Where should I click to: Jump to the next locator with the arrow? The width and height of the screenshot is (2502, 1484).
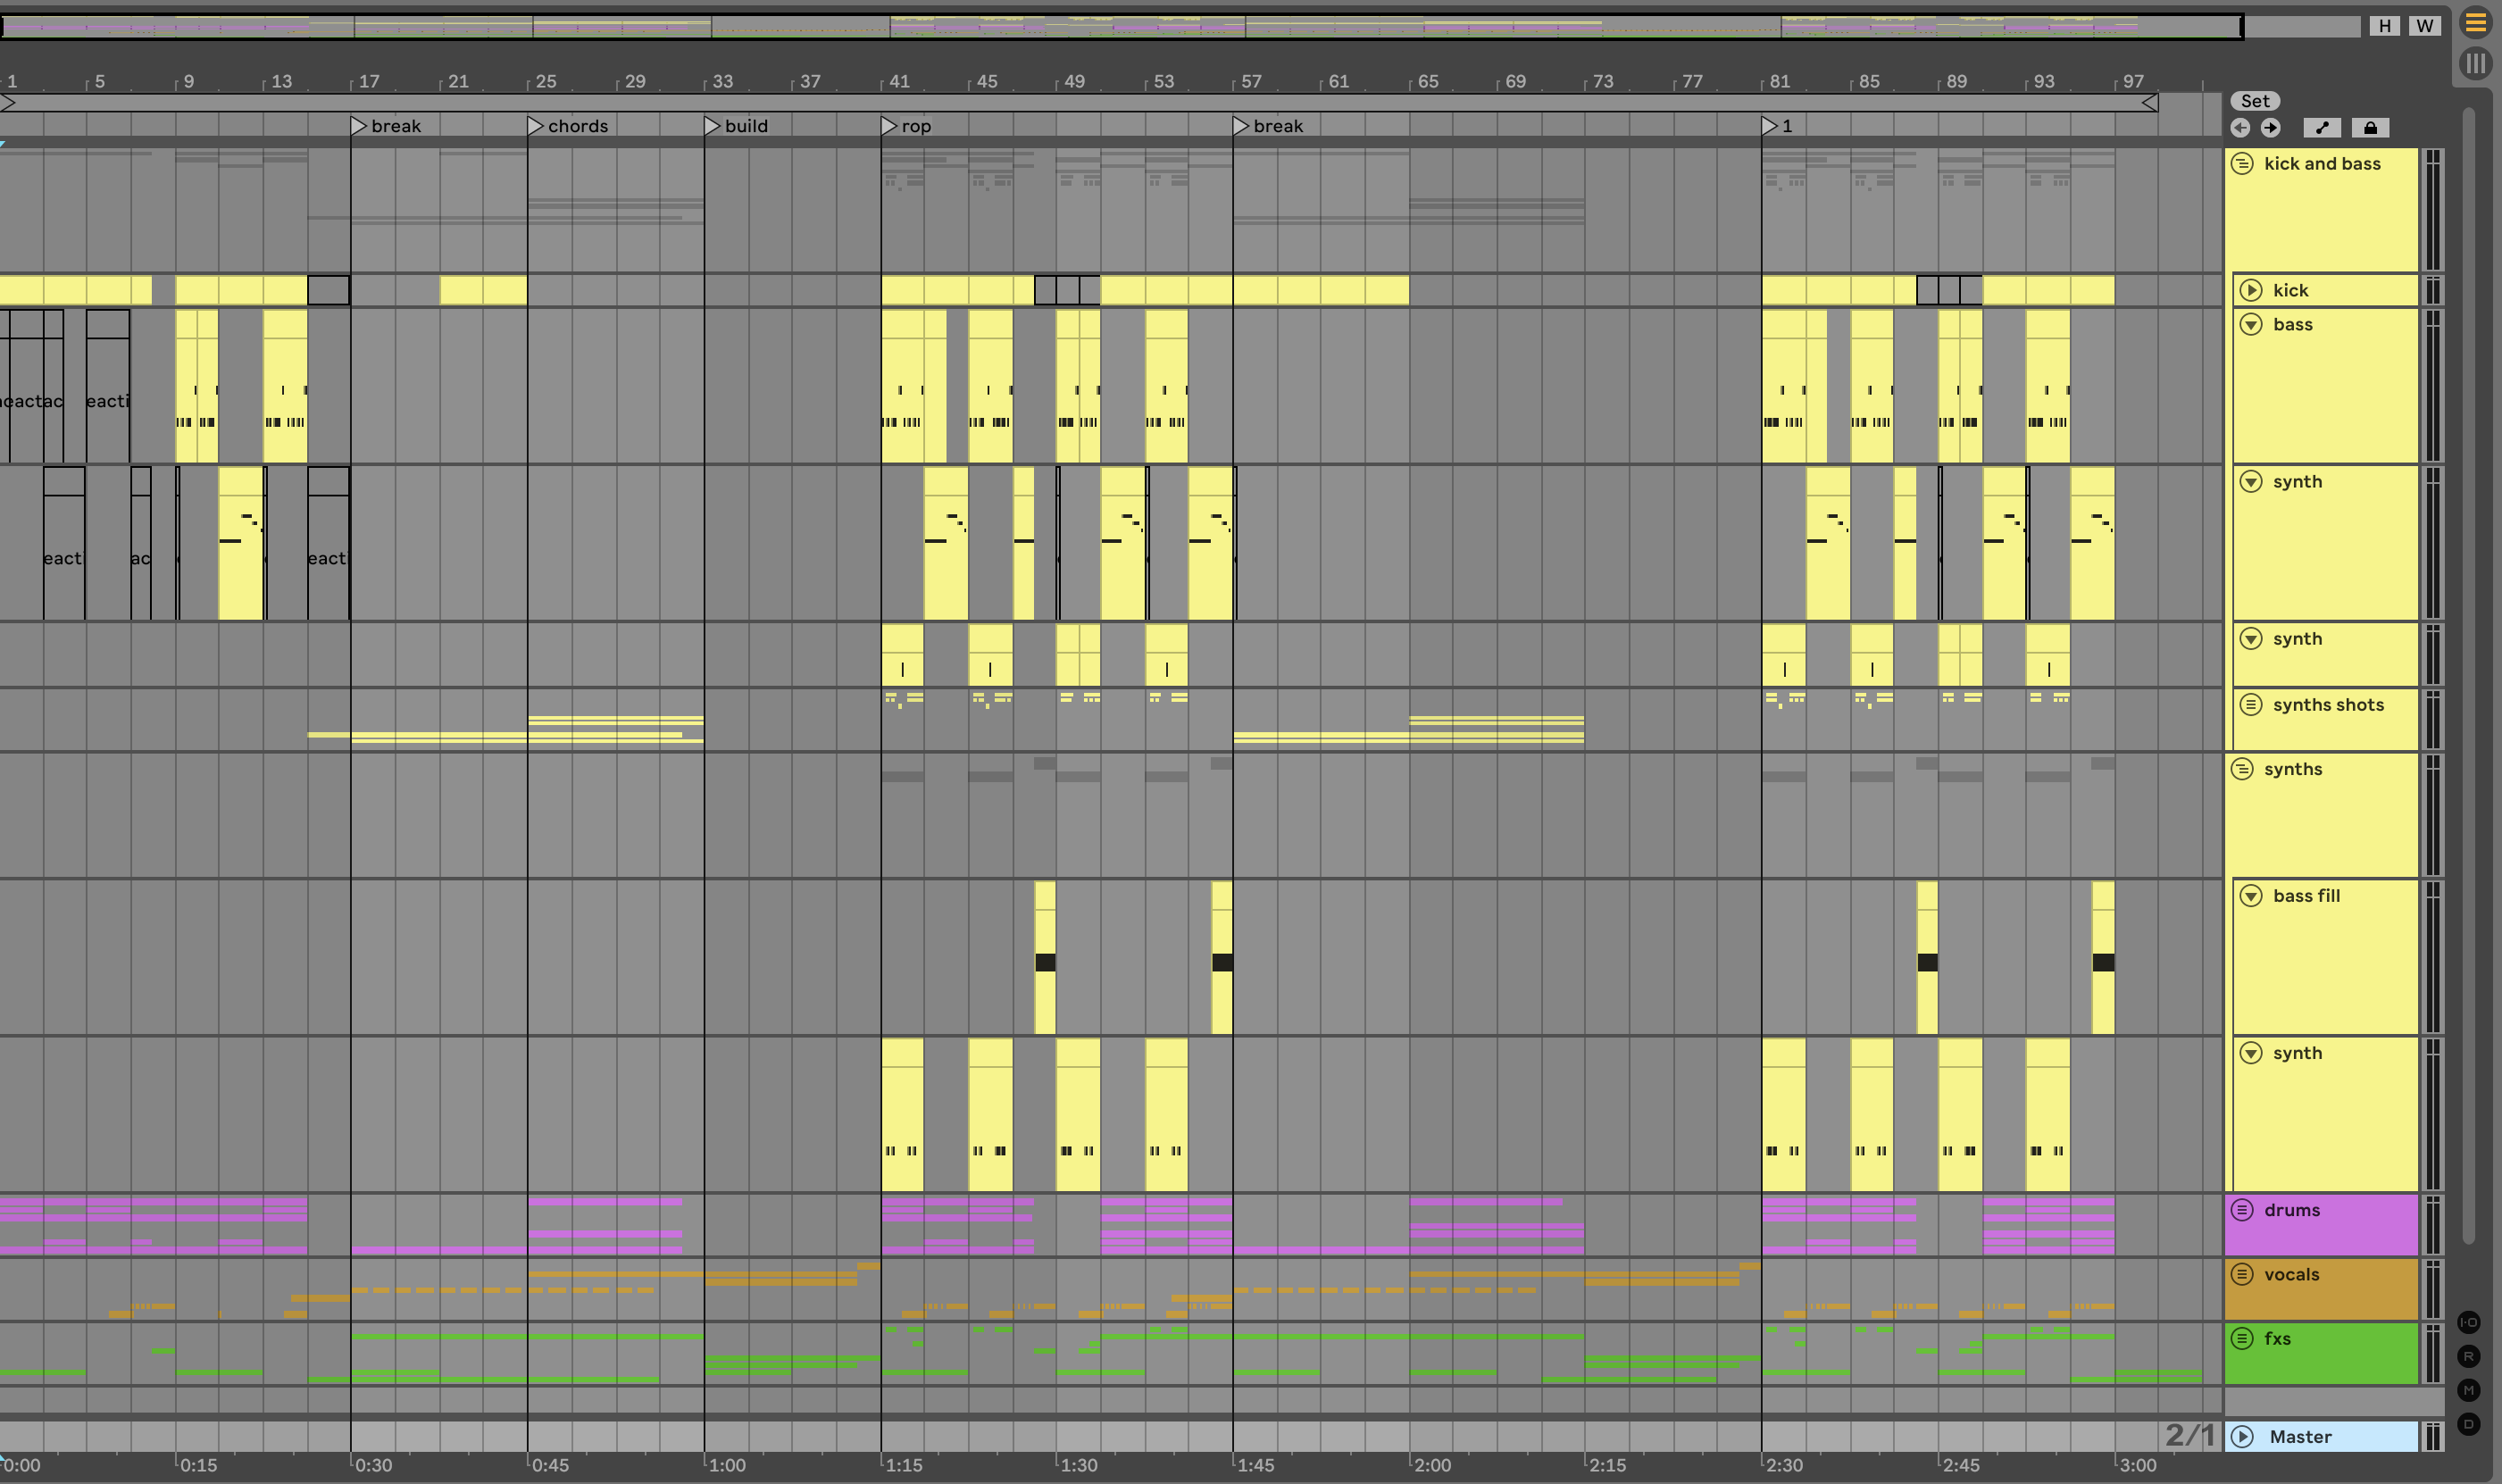point(2271,128)
